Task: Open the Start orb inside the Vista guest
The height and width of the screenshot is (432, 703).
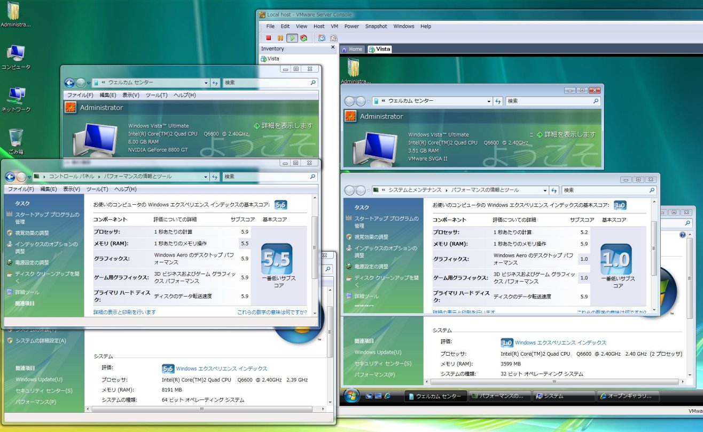Action: 352,395
